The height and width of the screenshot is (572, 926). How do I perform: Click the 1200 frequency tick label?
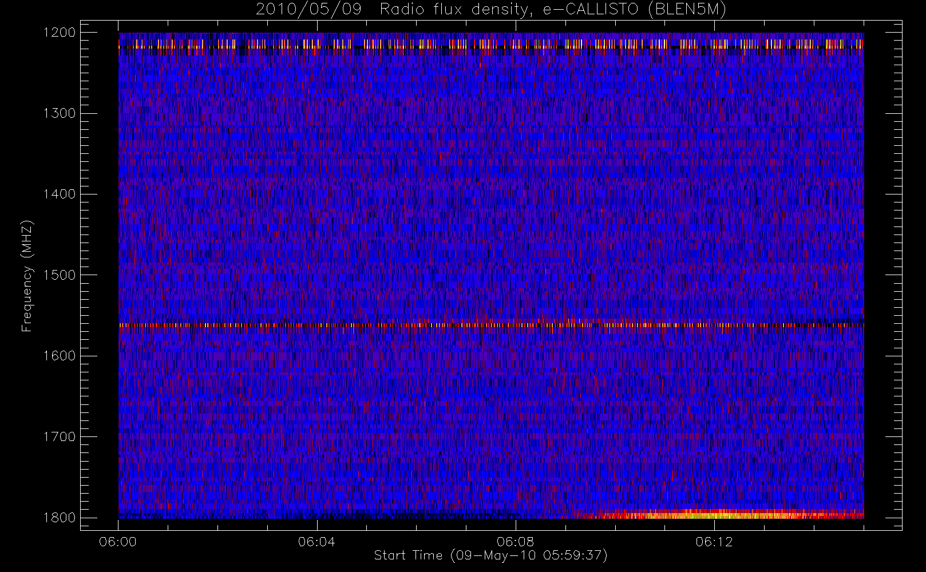click(60, 33)
